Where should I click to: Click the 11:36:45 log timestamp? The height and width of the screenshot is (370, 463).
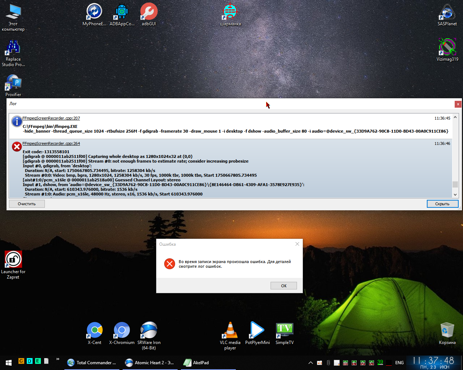(x=442, y=118)
